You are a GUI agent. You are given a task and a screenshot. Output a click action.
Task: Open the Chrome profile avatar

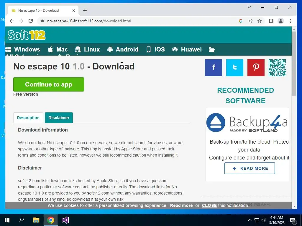pos(281,21)
